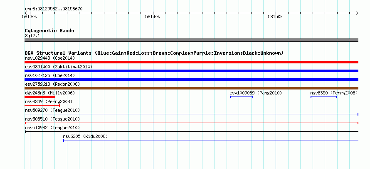Image resolution: width=370 pixels, height=169 pixels.
Task: Open the nsv8350 (Perry2008) blue variant glyph
Action: tap(324, 97)
